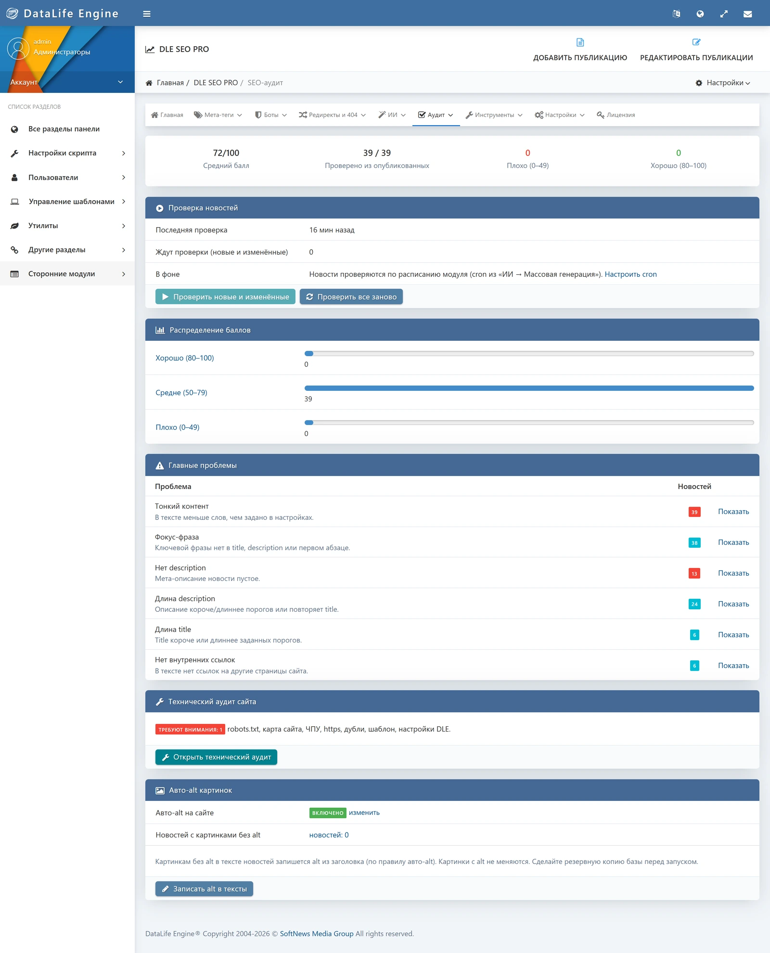Viewport: 770px width, 953px height.
Task: Click Проверить все заново button
Action: pos(351,297)
